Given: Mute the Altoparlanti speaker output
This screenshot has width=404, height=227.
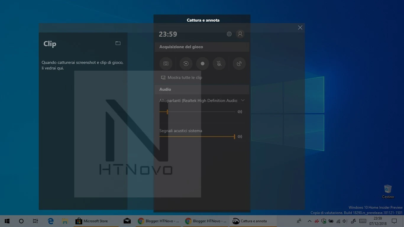Looking at the screenshot, I should pos(240,112).
